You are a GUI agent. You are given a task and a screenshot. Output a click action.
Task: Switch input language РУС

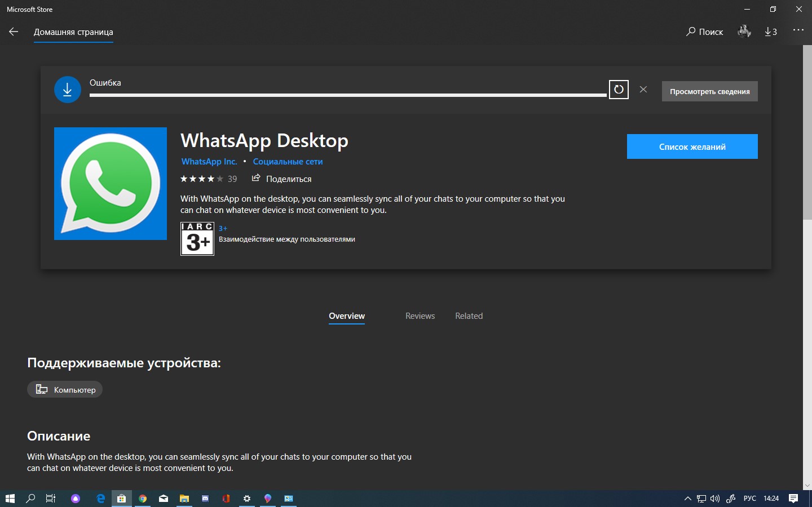pos(750,499)
